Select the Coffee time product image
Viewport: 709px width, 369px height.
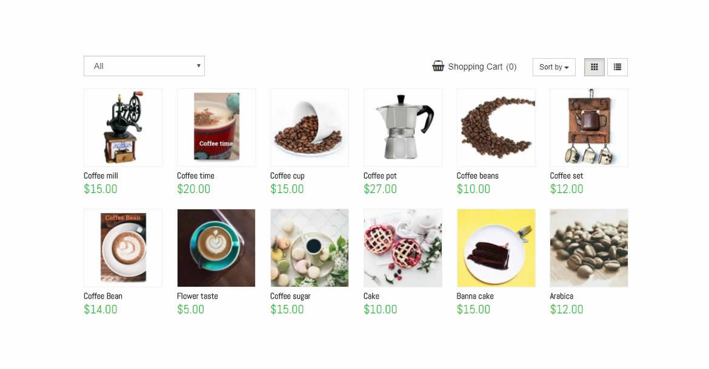216,128
